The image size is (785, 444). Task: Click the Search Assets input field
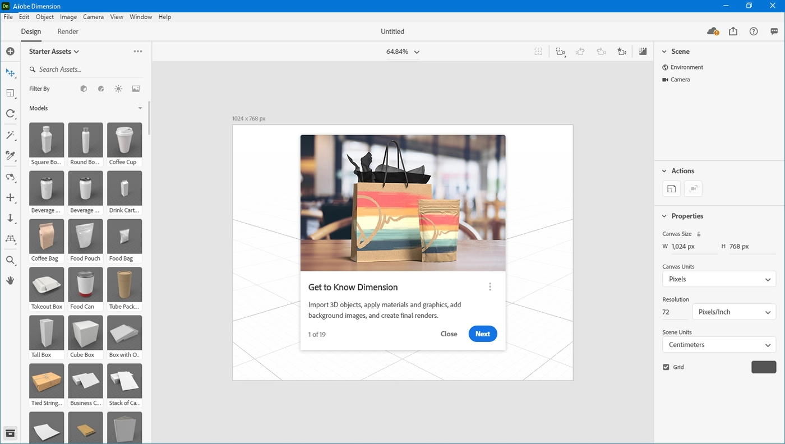point(87,70)
